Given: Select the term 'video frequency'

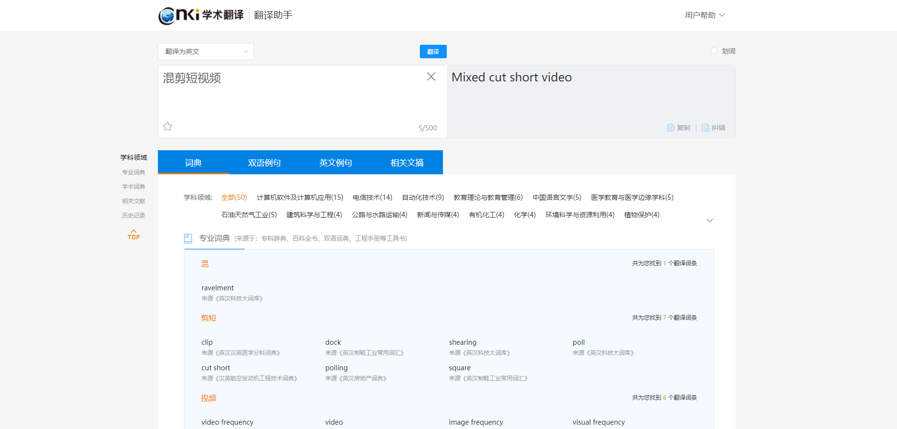Looking at the screenshot, I should coord(227,422).
